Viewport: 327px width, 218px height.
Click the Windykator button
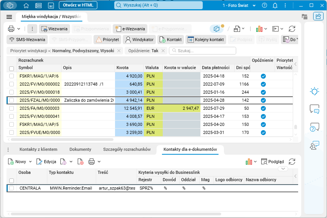pos(139,40)
